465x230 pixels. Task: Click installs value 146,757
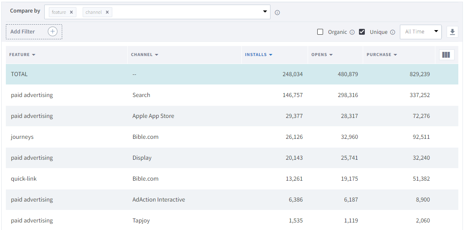pyautogui.click(x=293, y=95)
